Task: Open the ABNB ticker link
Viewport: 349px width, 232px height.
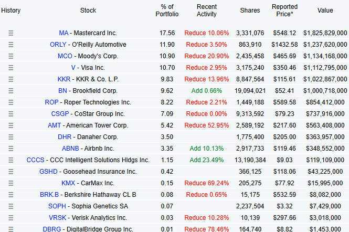Action: 70,149
